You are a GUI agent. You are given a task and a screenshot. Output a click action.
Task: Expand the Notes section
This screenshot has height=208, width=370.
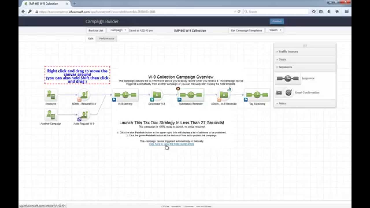(305, 103)
